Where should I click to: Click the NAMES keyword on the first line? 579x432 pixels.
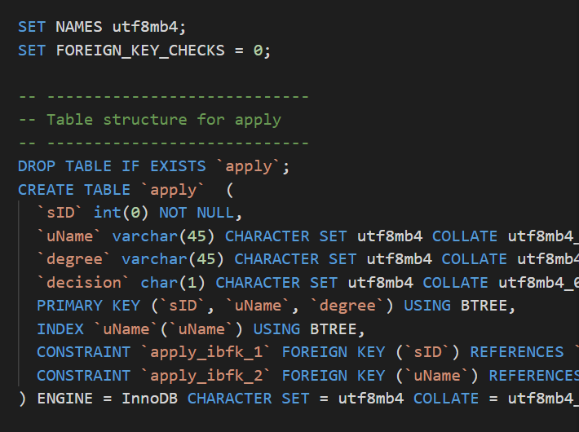78,27
